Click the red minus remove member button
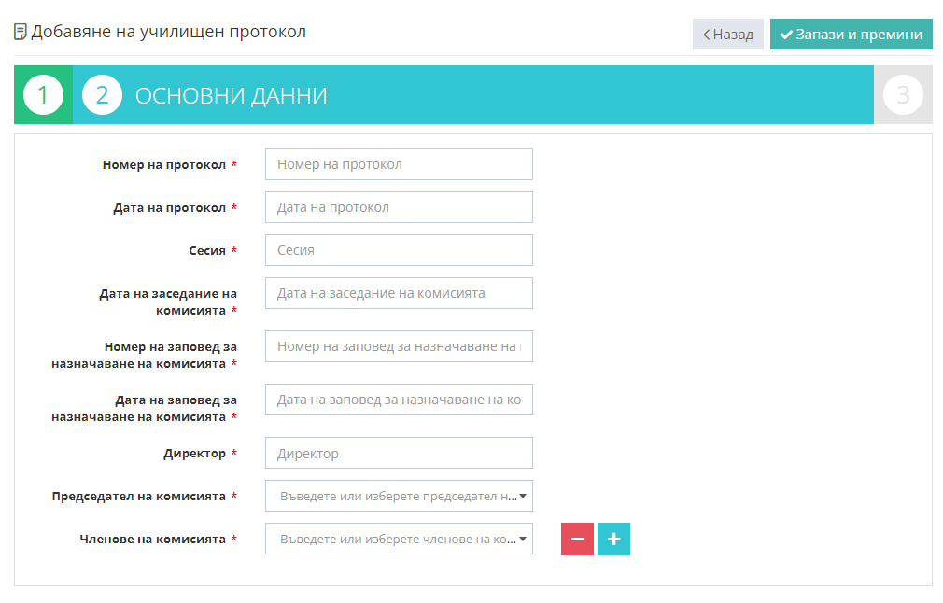The image size is (943, 603). pyautogui.click(x=577, y=539)
